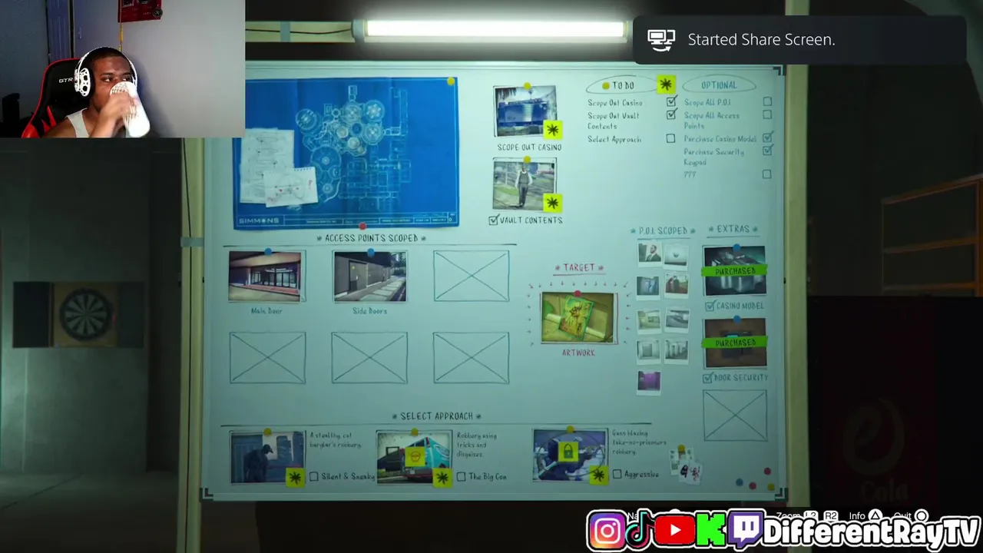Check the ??? optional task checkbox
Viewport: 983px width, 553px height.
pos(766,174)
